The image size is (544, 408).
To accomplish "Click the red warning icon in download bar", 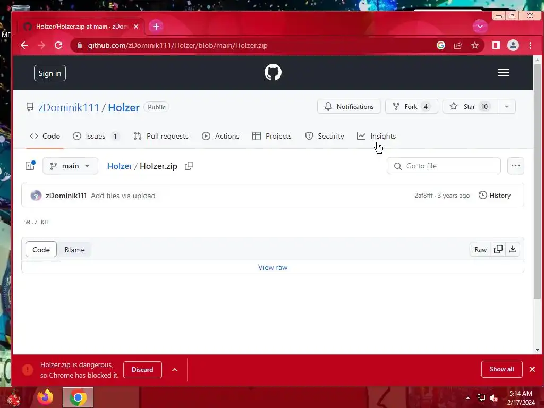I will click(x=28, y=370).
